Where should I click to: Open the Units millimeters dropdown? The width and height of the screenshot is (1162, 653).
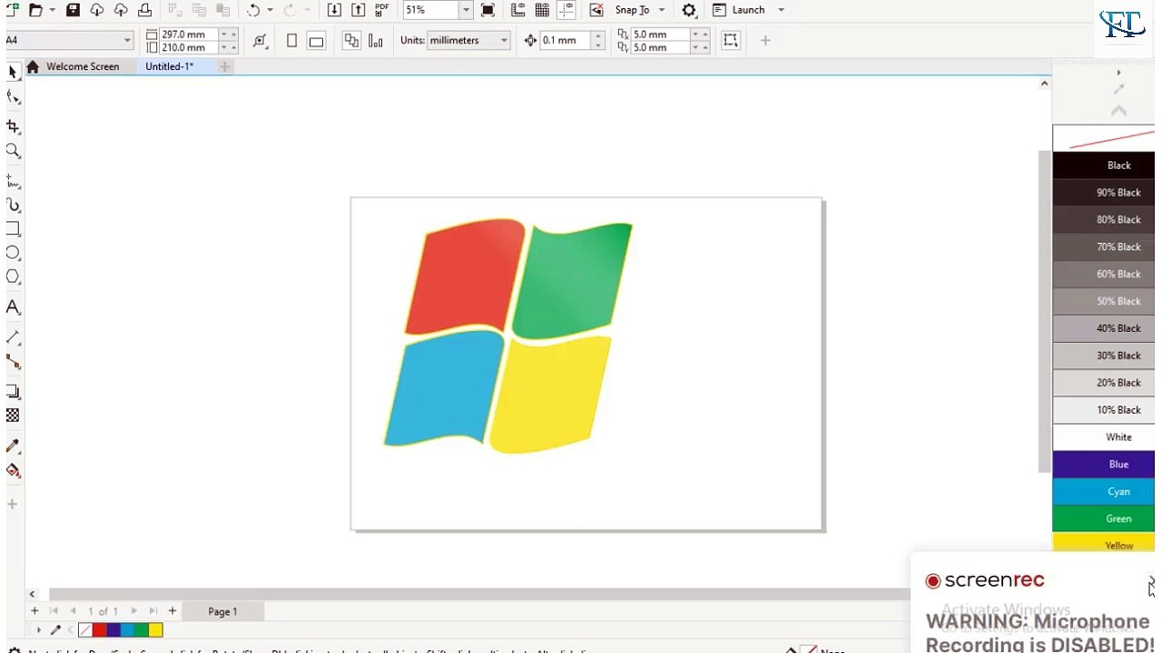(504, 41)
